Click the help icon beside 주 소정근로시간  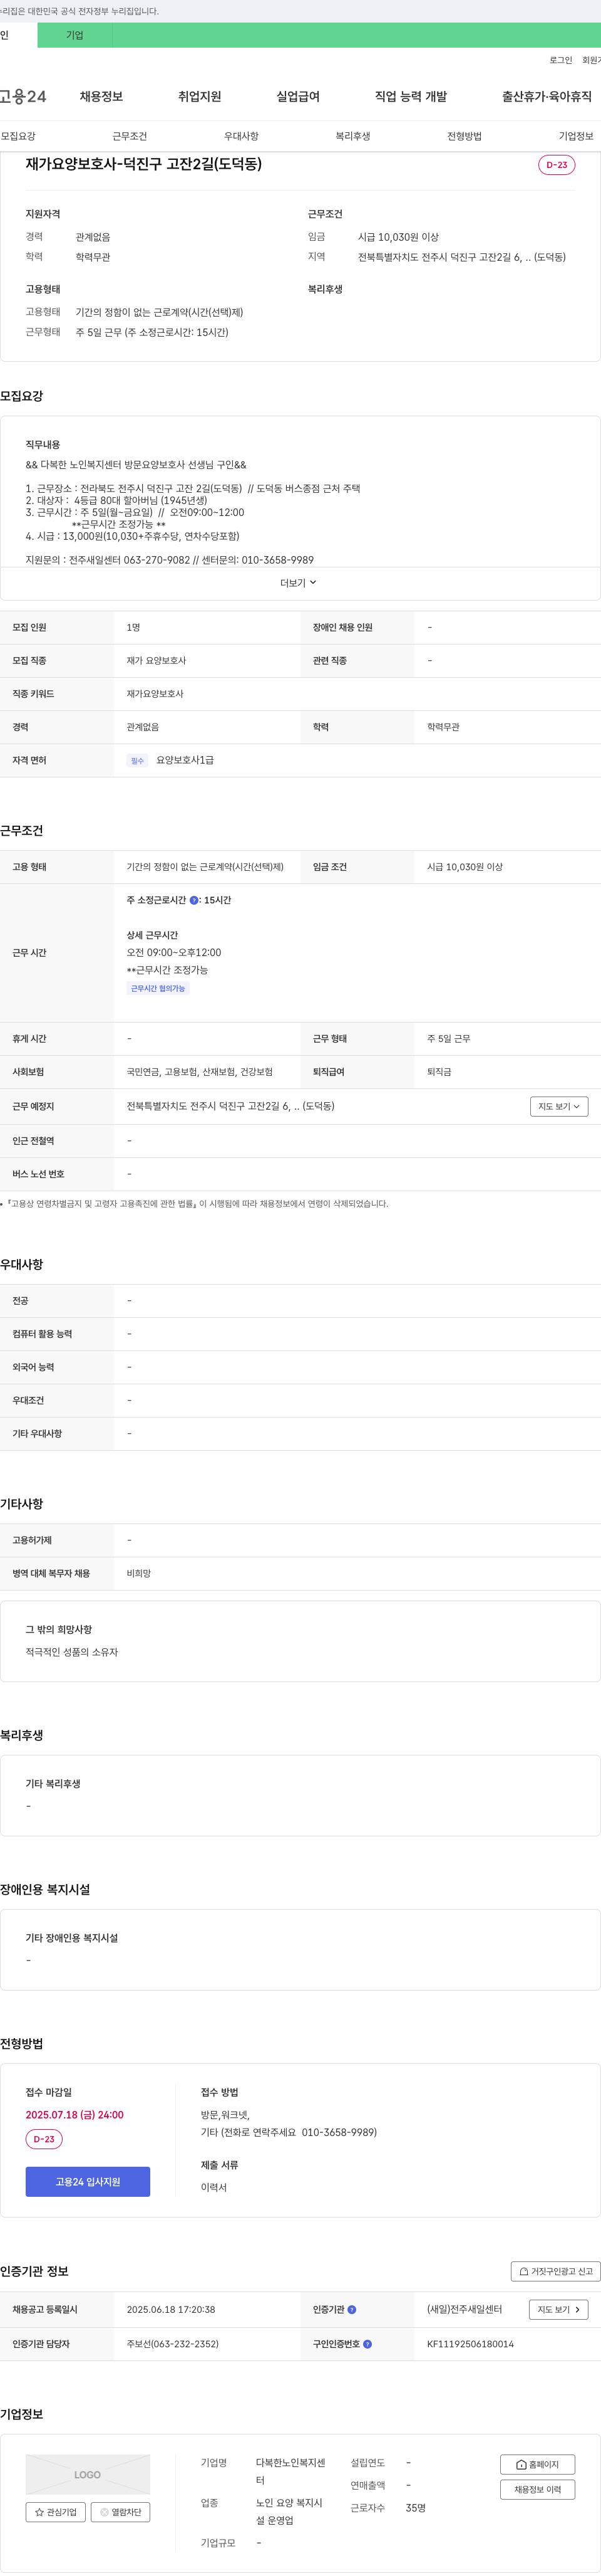pos(193,900)
